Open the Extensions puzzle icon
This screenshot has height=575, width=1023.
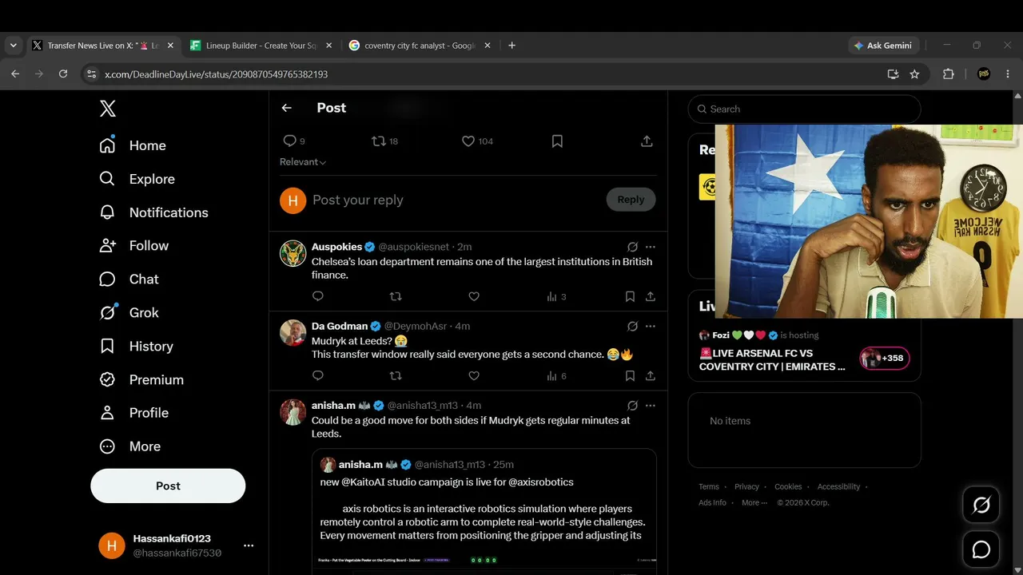click(949, 74)
